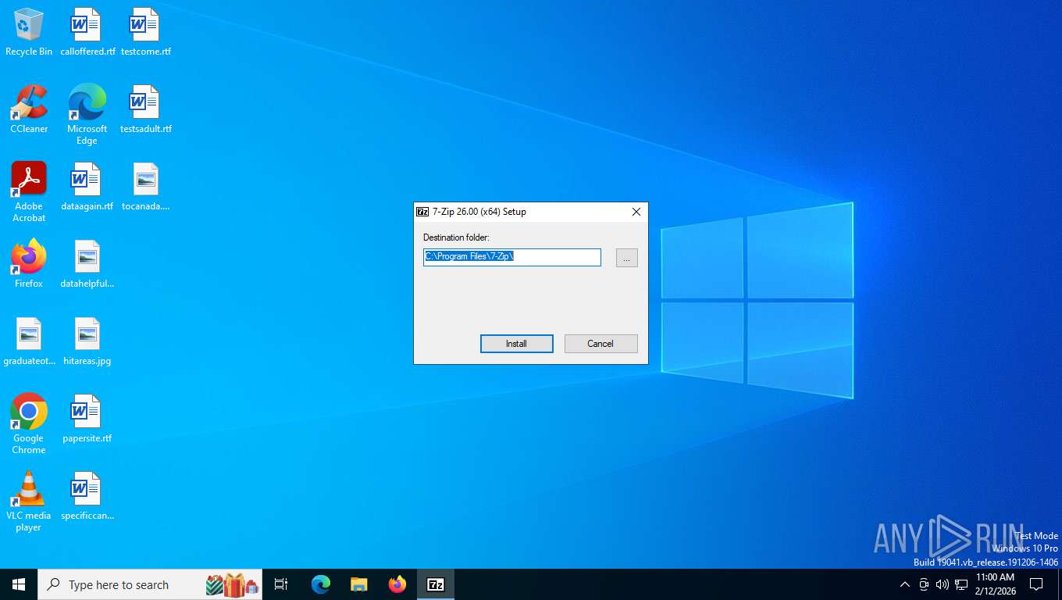Cancel the 7-Zip Setup dialog
The image size is (1062, 600).
click(x=600, y=344)
